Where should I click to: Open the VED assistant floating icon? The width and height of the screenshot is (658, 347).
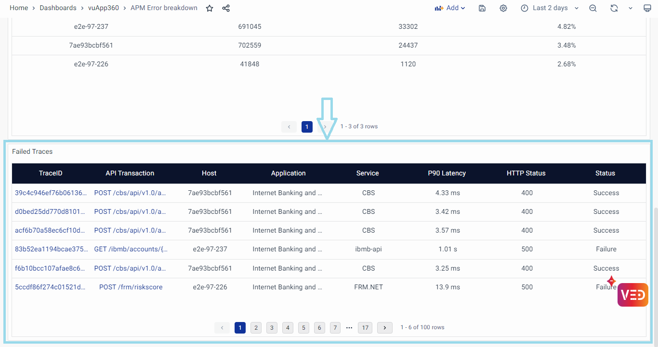click(632, 295)
